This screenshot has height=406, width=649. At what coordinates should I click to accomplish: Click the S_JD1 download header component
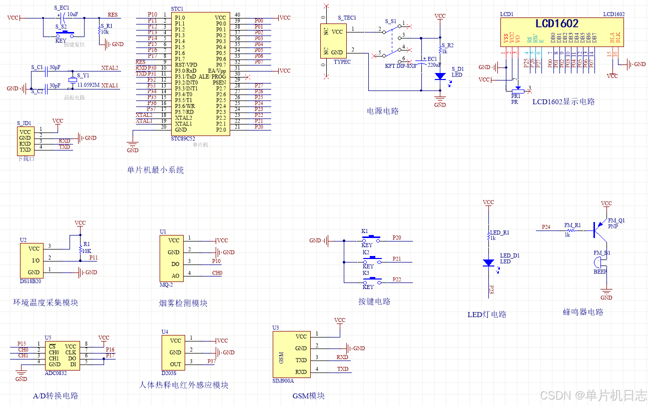point(25,140)
